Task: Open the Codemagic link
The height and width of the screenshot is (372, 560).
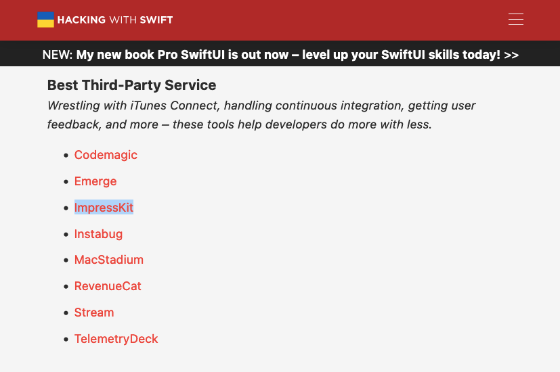Action: (106, 155)
